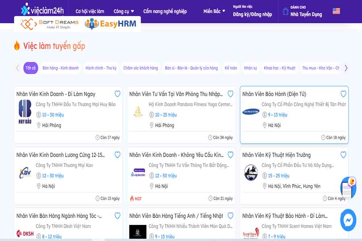
Task: Select the Tất cả category tab
Action: click(x=31, y=68)
